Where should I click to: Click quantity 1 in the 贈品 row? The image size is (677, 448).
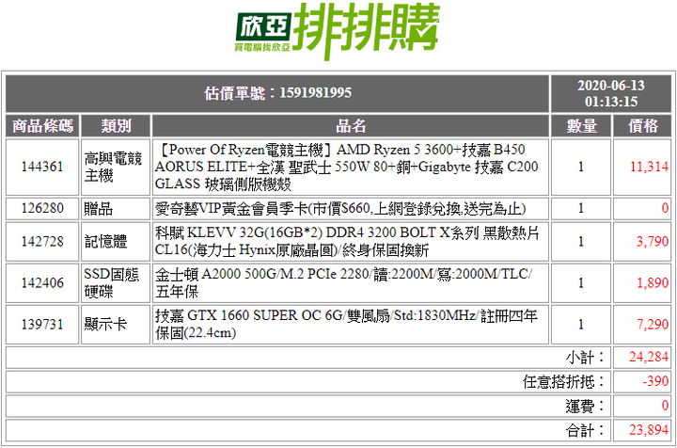(581, 208)
